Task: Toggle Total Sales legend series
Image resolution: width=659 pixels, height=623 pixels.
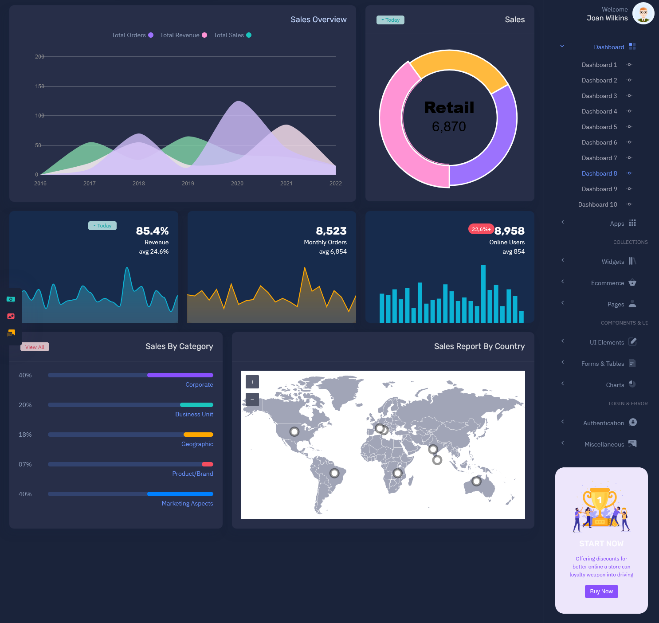Action: coord(232,35)
